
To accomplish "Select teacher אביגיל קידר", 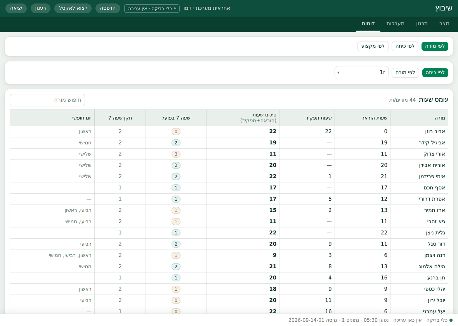I will click(432, 143).
